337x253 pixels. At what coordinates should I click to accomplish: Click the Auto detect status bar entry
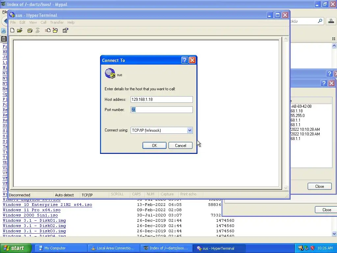coord(64,195)
